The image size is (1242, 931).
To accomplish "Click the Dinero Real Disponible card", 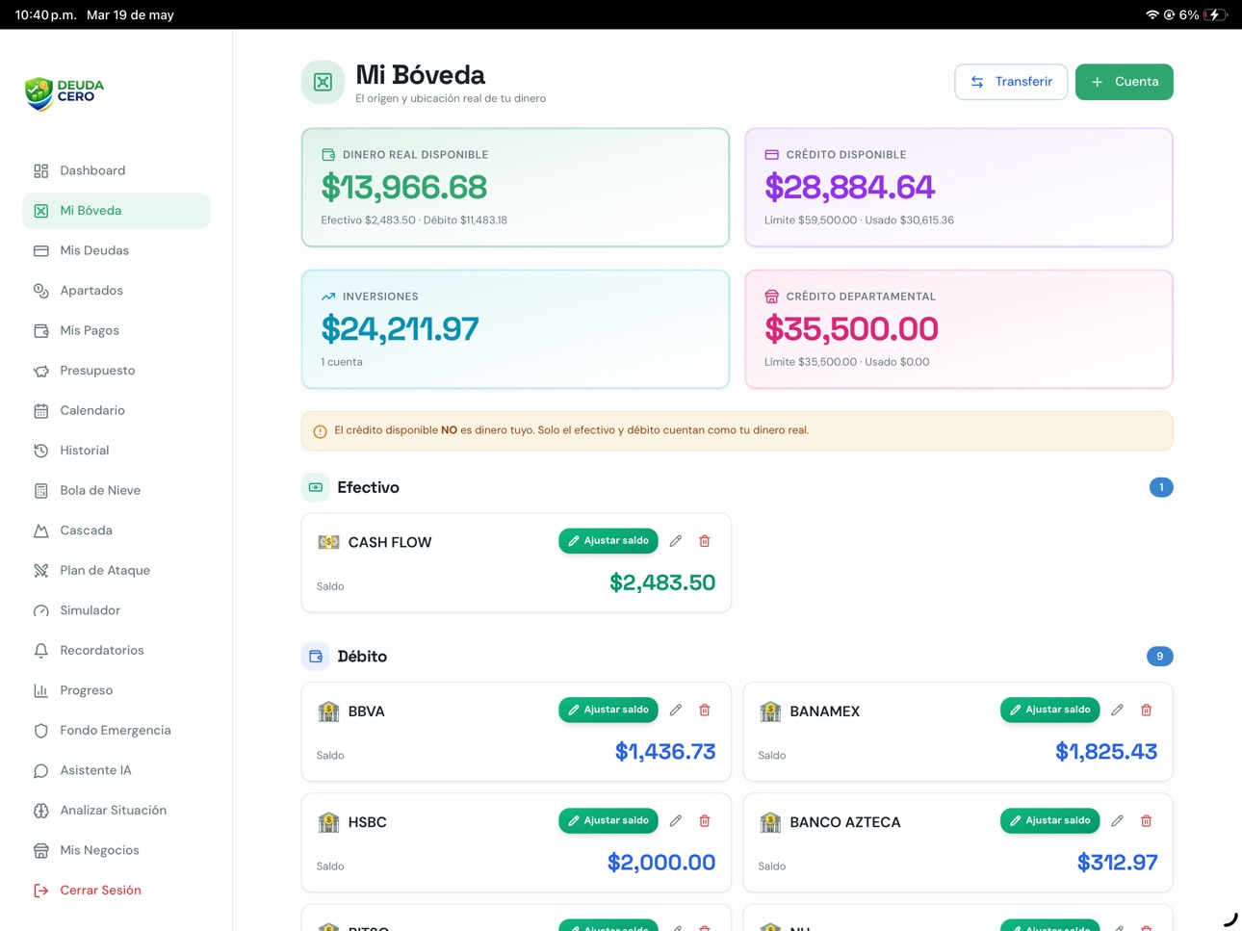I will (x=515, y=188).
